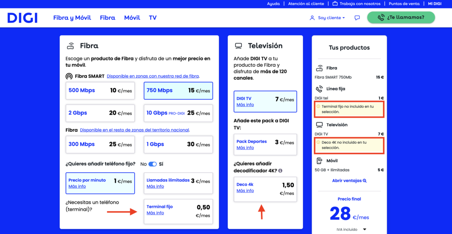Expand the IVA incluido arrow
The image size is (452, 234).
pos(365,229)
